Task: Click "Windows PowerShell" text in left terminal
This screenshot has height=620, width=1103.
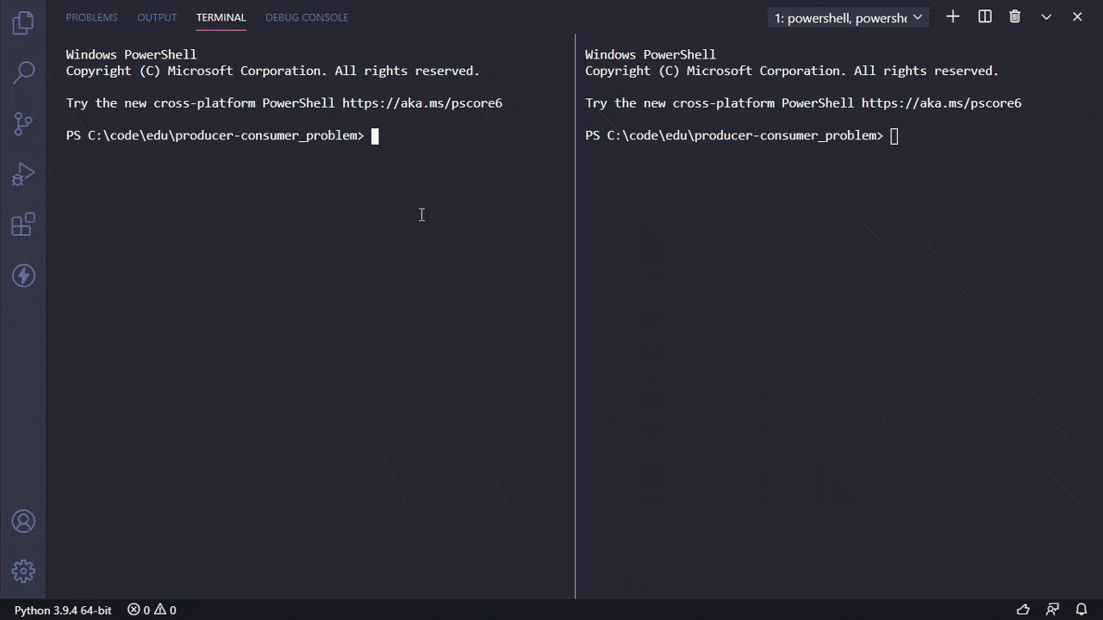Action: 131,54
